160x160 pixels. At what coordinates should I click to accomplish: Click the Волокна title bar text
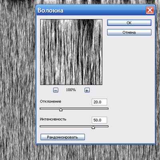[x=50, y=10]
